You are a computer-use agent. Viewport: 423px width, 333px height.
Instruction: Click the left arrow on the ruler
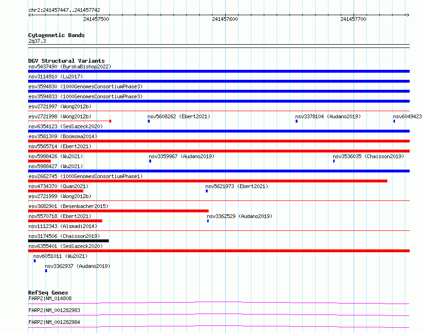30,15
